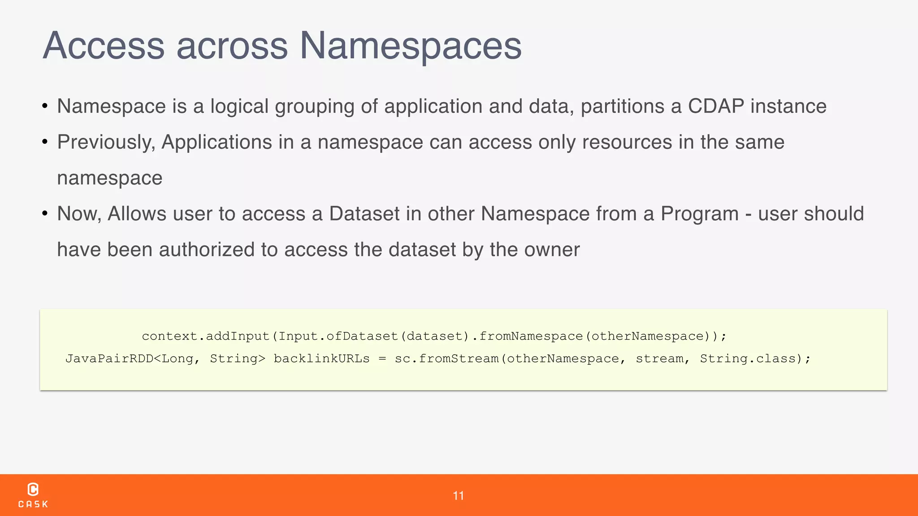
Task: Click the code line starting 'JavaPairRDD<Long, String>'
Action: (x=438, y=358)
